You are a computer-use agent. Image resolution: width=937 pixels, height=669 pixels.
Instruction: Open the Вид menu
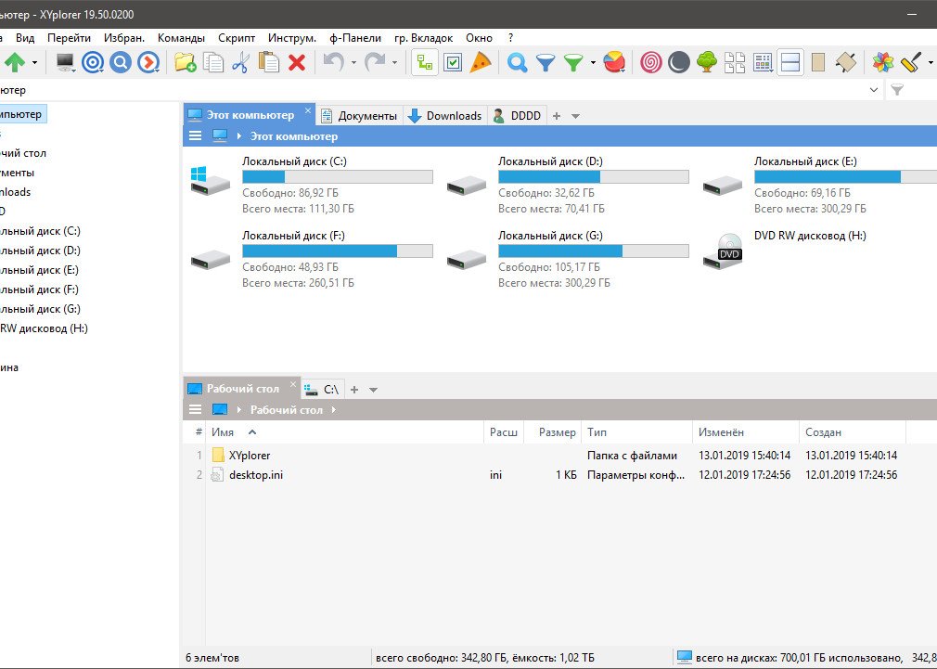click(25, 38)
